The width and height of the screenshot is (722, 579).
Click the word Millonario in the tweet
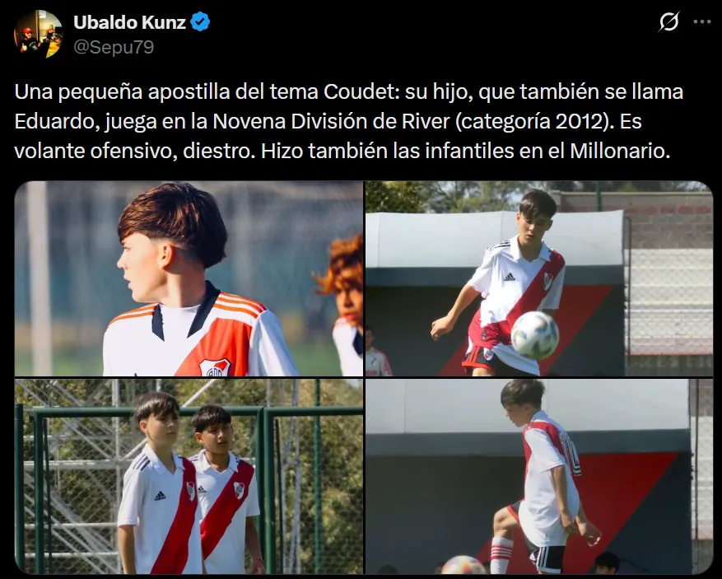click(620, 151)
